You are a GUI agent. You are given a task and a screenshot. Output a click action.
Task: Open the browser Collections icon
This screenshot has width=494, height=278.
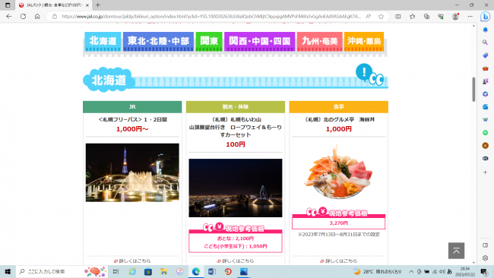(426, 17)
